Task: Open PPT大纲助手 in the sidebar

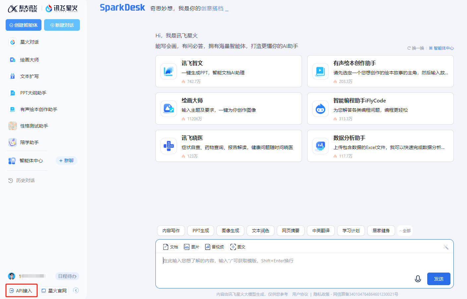Action: tap(33, 93)
